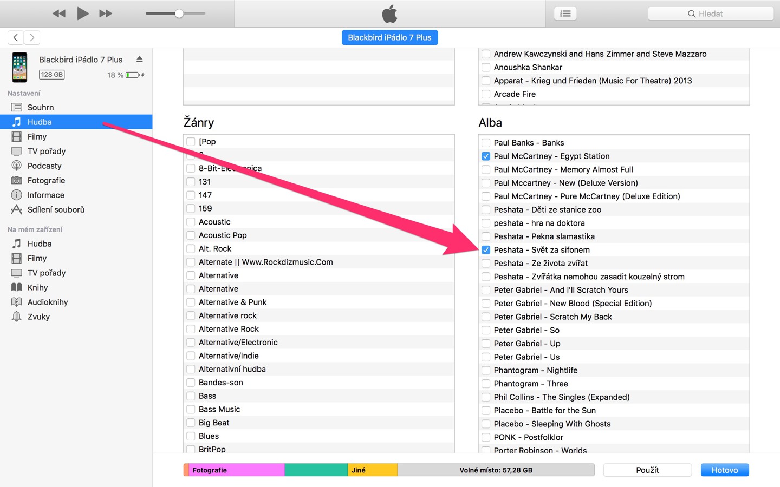Check Paul Banks - Banks album
Image resolution: width=780 pixels, height=487 pixels.
[x=486, y=143]
